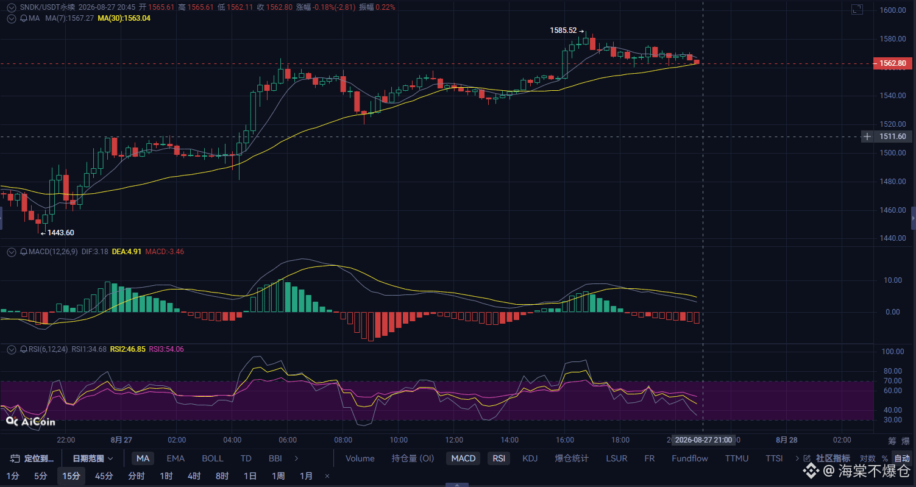Enable the open interest (OI) indicator

tap(413, 458)
